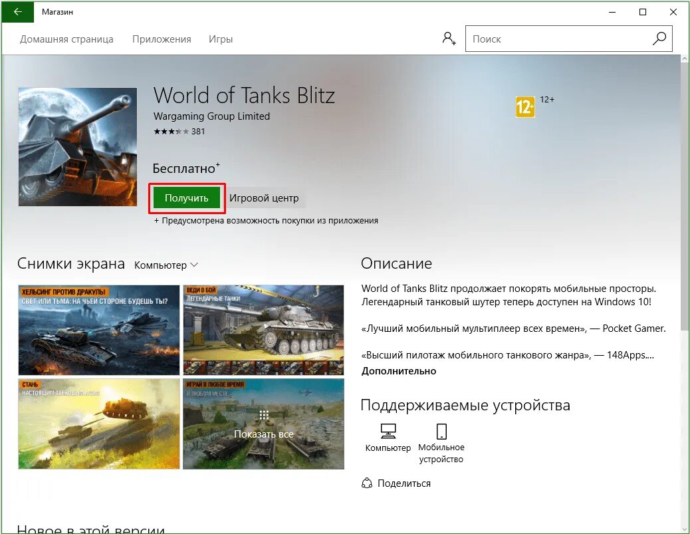690x534 pixels.
Task: Click Wargaming Group Limited publisher name
Action: pos(211,116)
